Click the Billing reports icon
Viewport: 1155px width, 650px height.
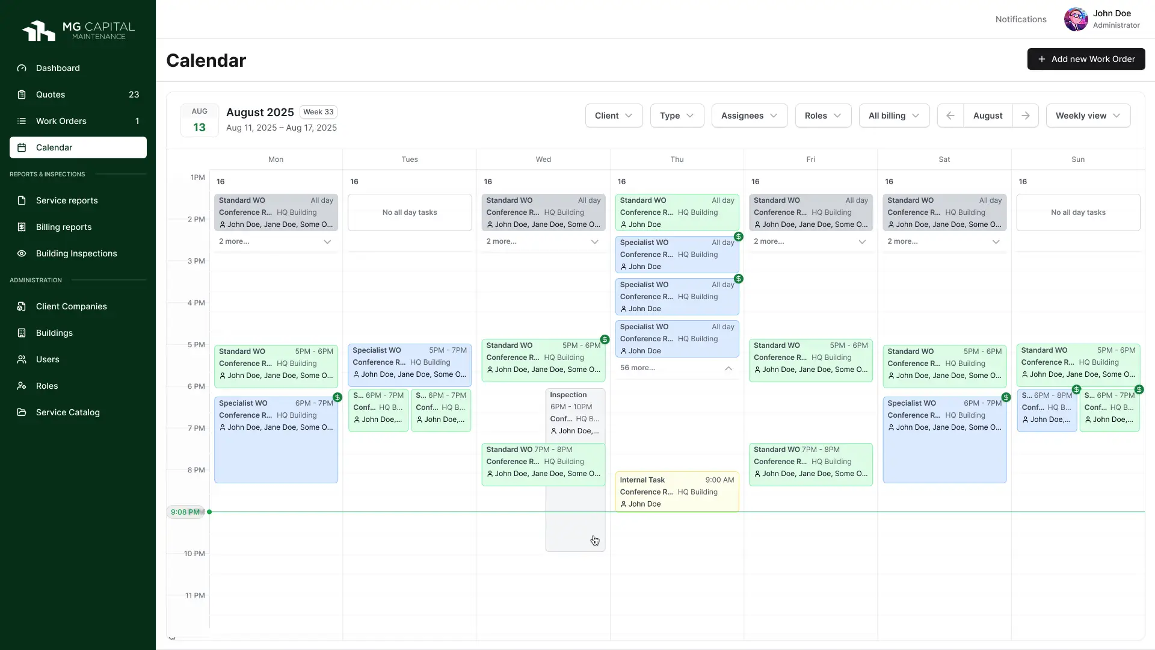click(x=22, y=227)
